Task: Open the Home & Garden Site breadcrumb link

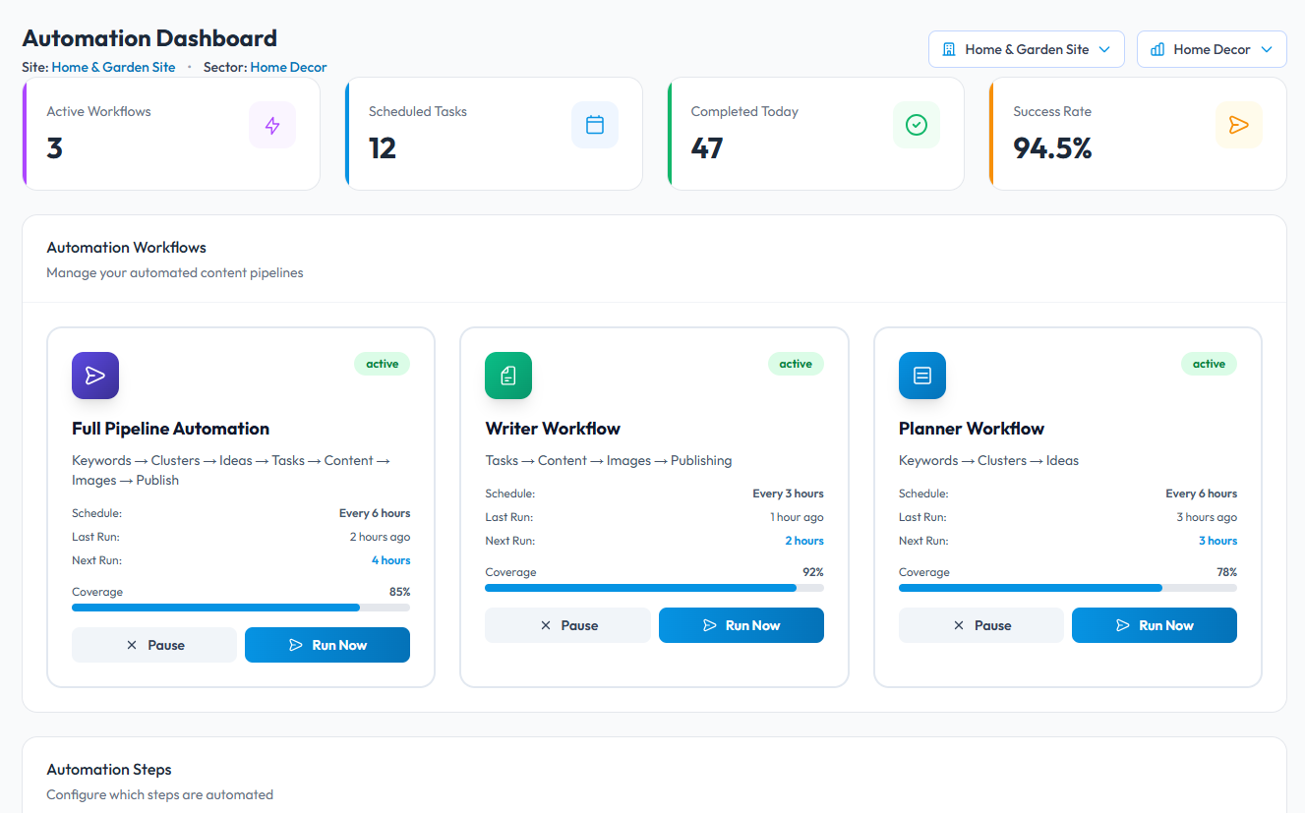Action: [x=113, y=68]
